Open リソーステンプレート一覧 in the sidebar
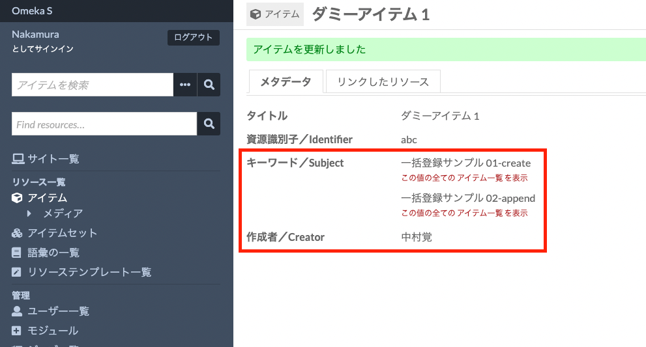The height and width of the screenshot is (347, 646). click(89, 272)
